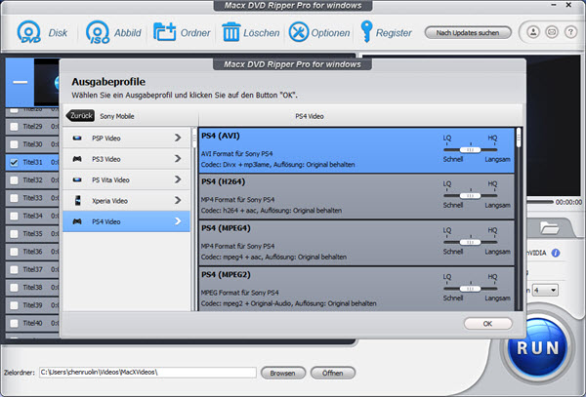Adjust the PS4 (AVI) quality slider

tap(470, 150)
